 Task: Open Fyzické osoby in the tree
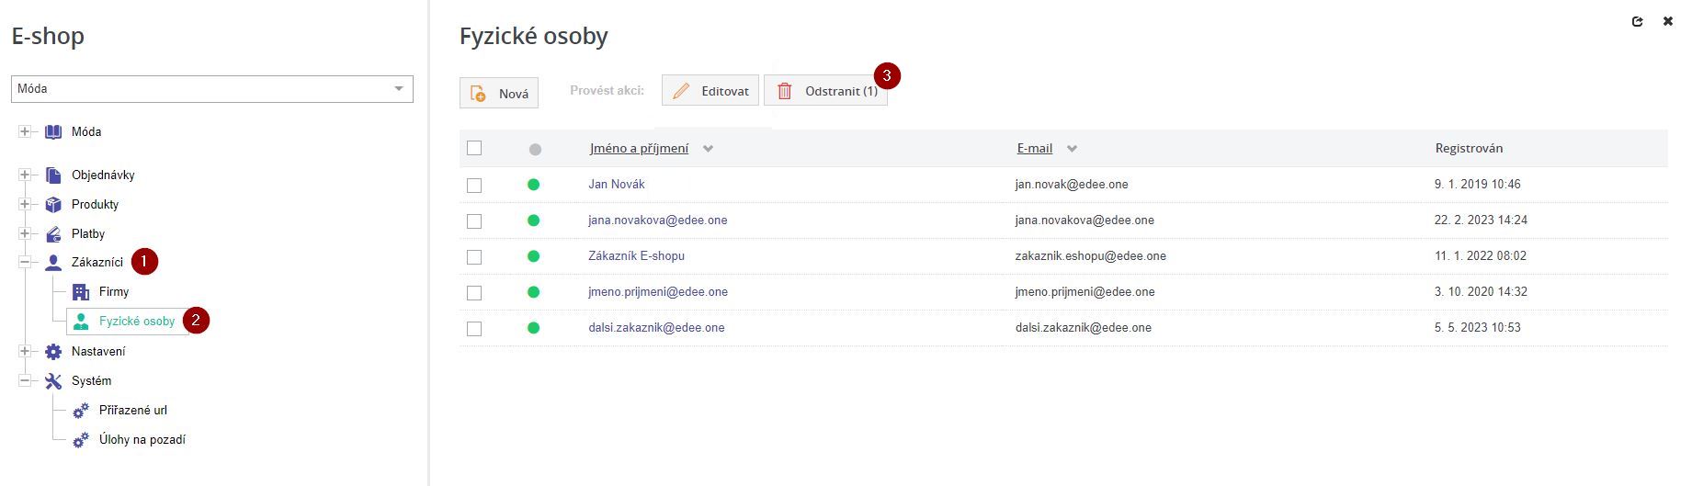coord(136,321)
